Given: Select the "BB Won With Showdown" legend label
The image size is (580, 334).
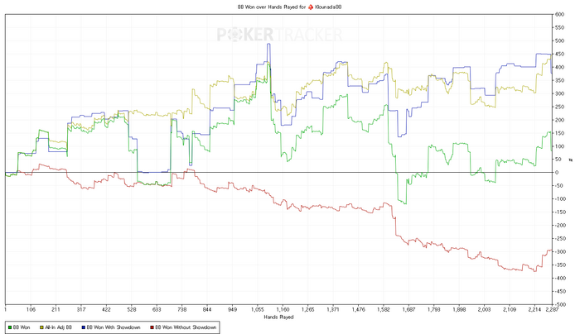Looking at the screenshot, I should (x=114, y=327).
